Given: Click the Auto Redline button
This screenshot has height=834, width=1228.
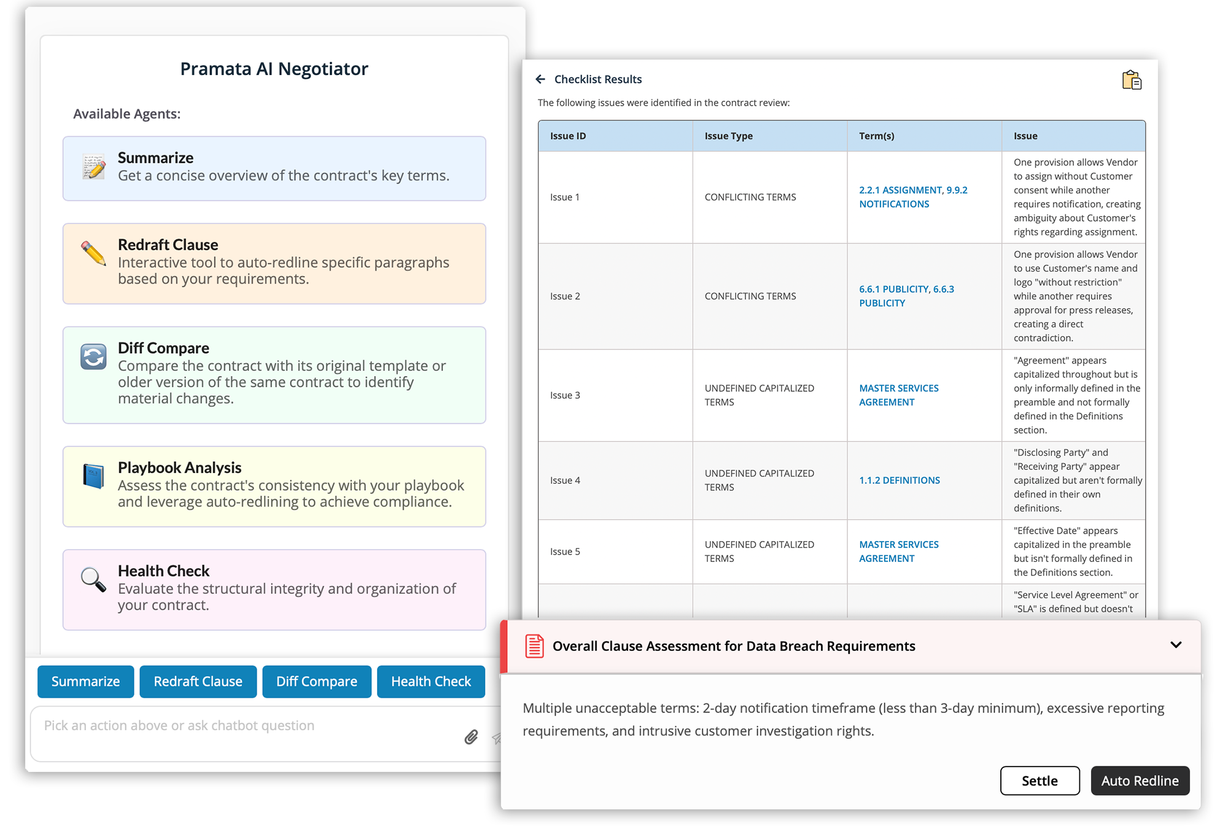Looking at the screenshot, I should (x=1140, y=781).
